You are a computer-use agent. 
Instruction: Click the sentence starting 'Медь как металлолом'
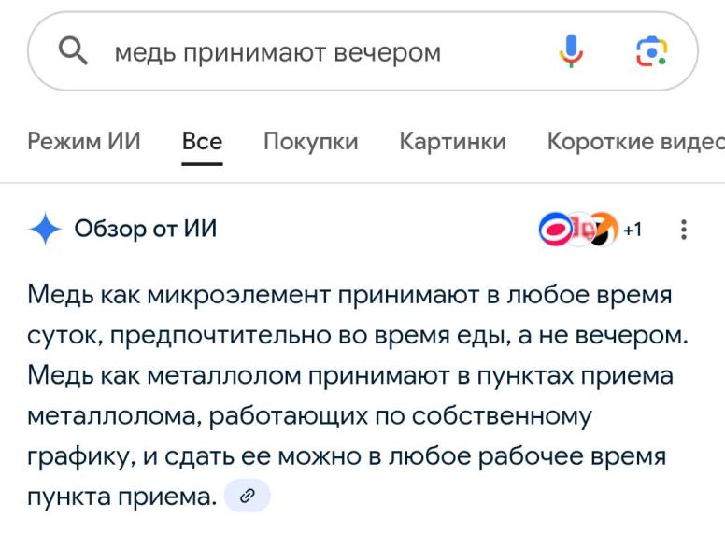pos(349,376)
